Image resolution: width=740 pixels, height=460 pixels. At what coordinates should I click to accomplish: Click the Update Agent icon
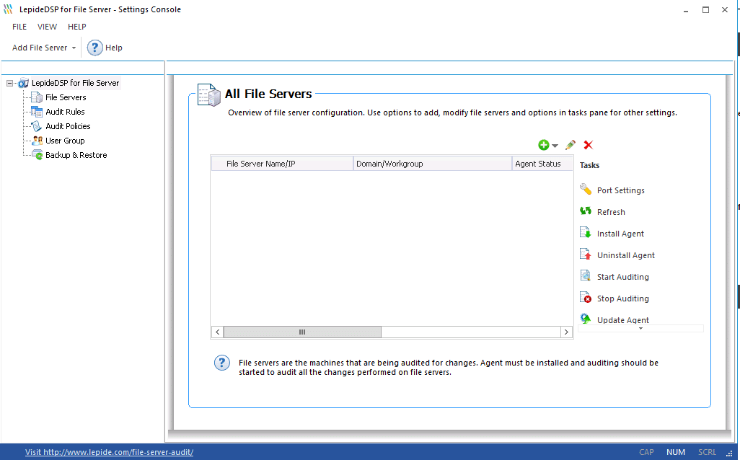point(586,319)
